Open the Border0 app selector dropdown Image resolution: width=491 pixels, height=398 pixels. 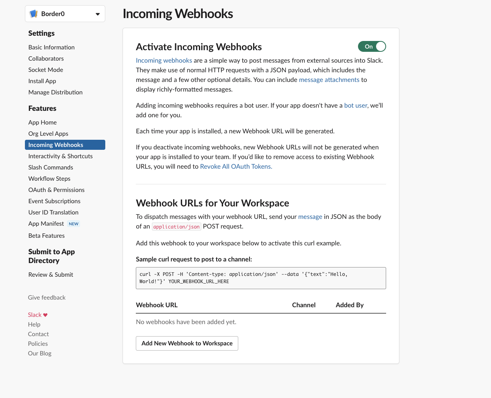(65, 14)
